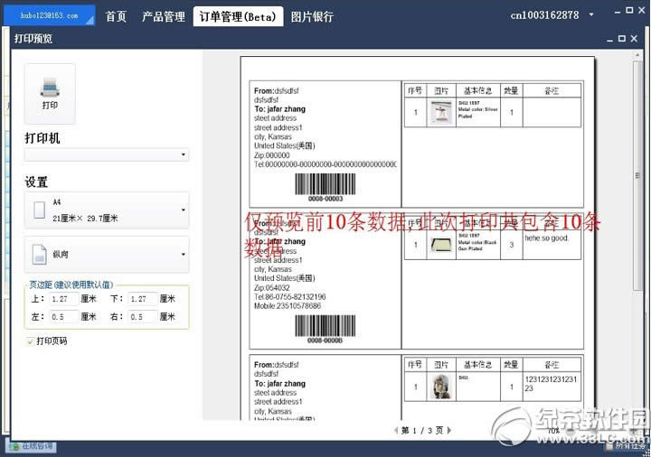
Task: Click the silver plated product thumbnail image
Action: [440, 113]
